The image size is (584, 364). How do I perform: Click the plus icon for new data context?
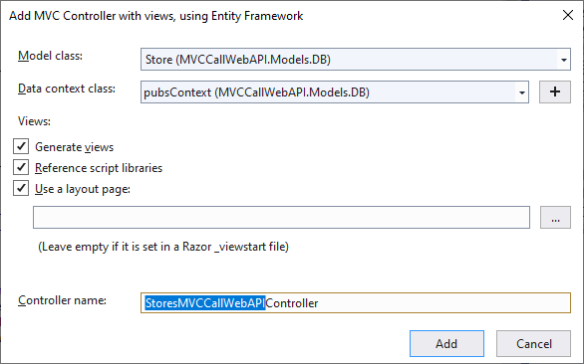coord(554,91)
